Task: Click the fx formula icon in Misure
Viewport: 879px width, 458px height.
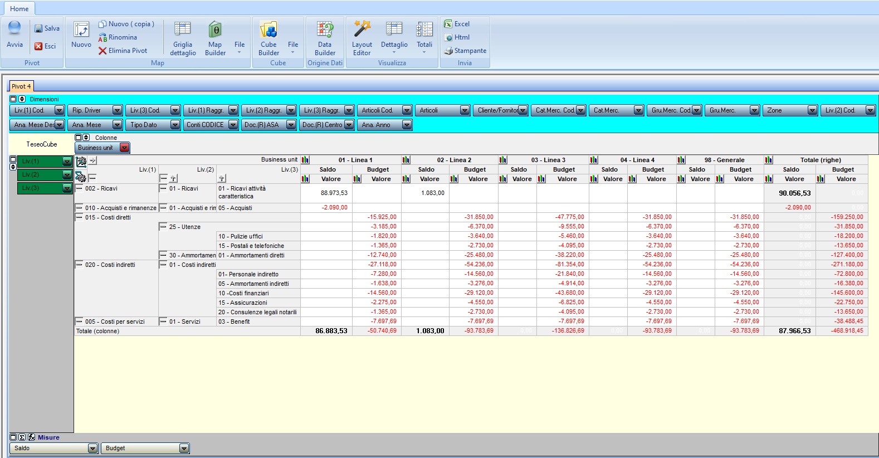Action: 32,437
